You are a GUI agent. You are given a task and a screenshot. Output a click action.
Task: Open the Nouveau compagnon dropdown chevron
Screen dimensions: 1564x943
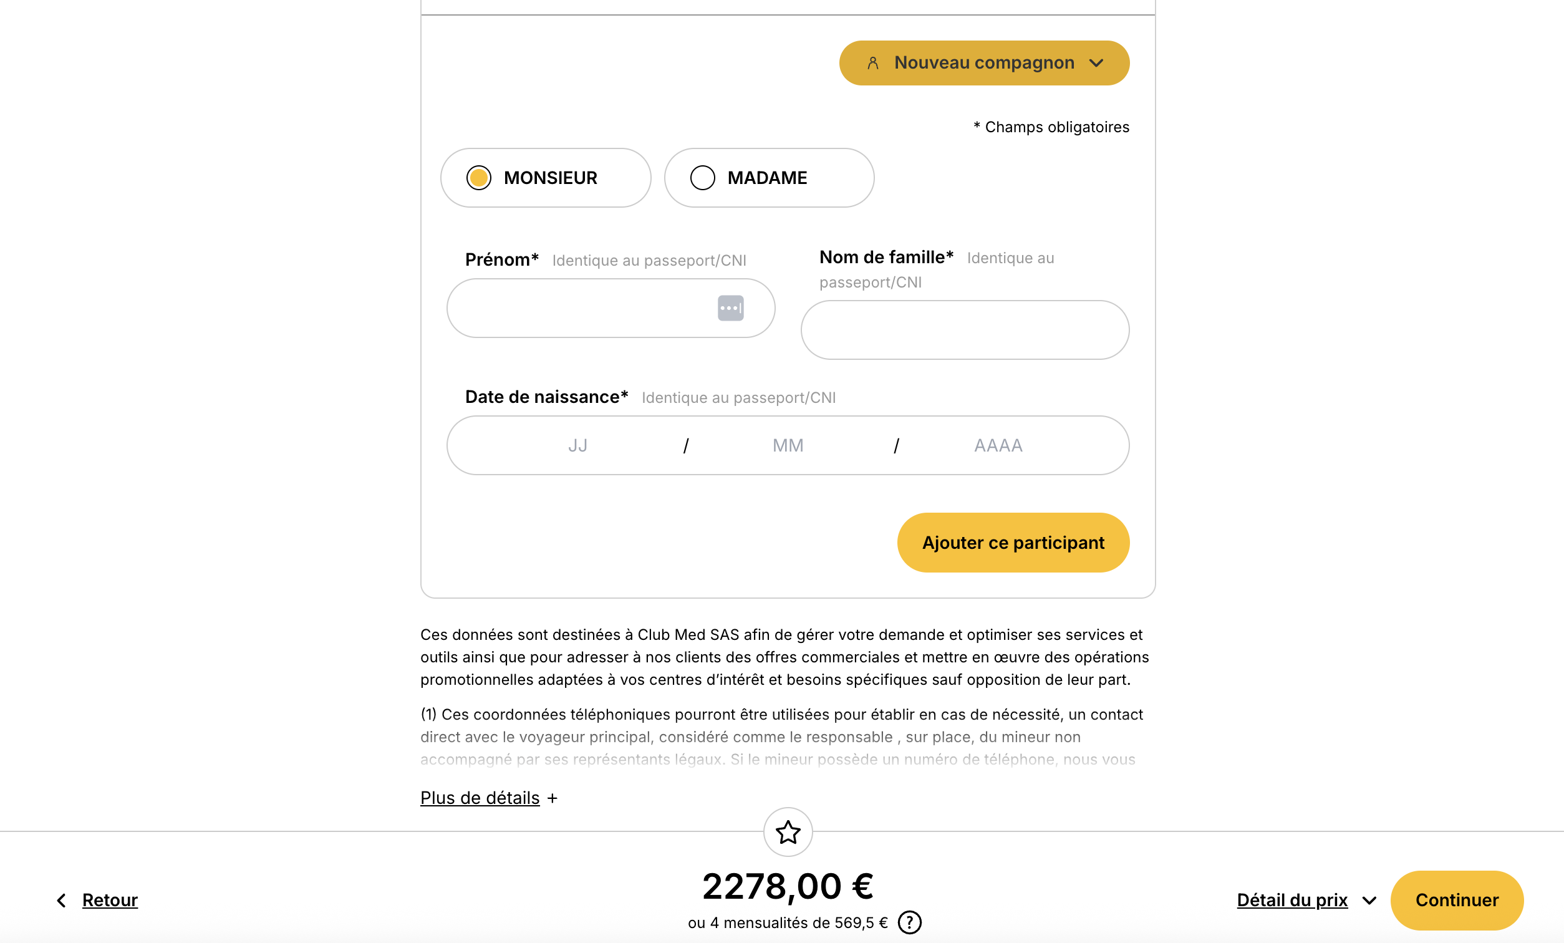[1096, 63]
